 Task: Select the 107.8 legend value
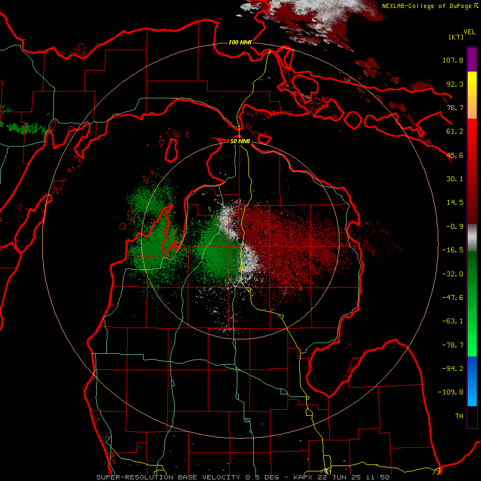pos(453,60)
